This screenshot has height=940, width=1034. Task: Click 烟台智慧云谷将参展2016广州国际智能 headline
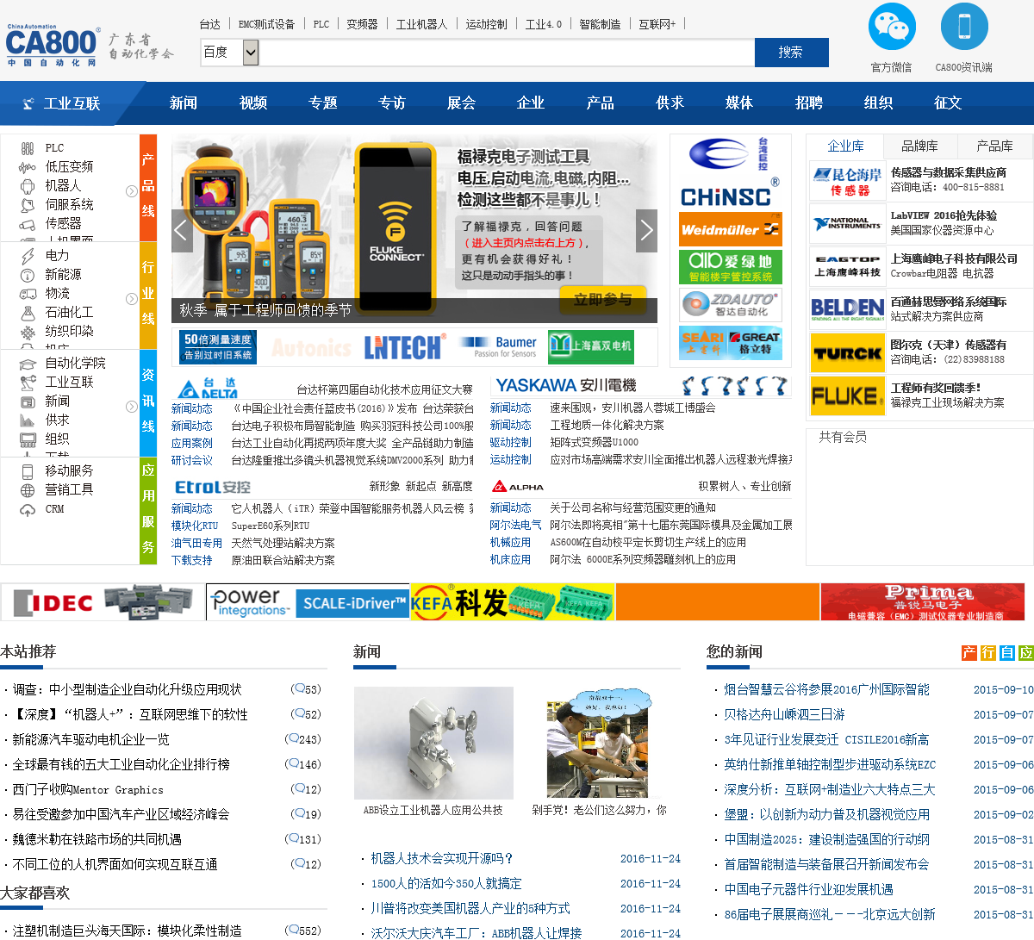(826, 689)
